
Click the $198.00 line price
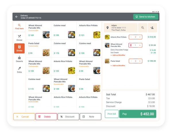tap(152, 61)
